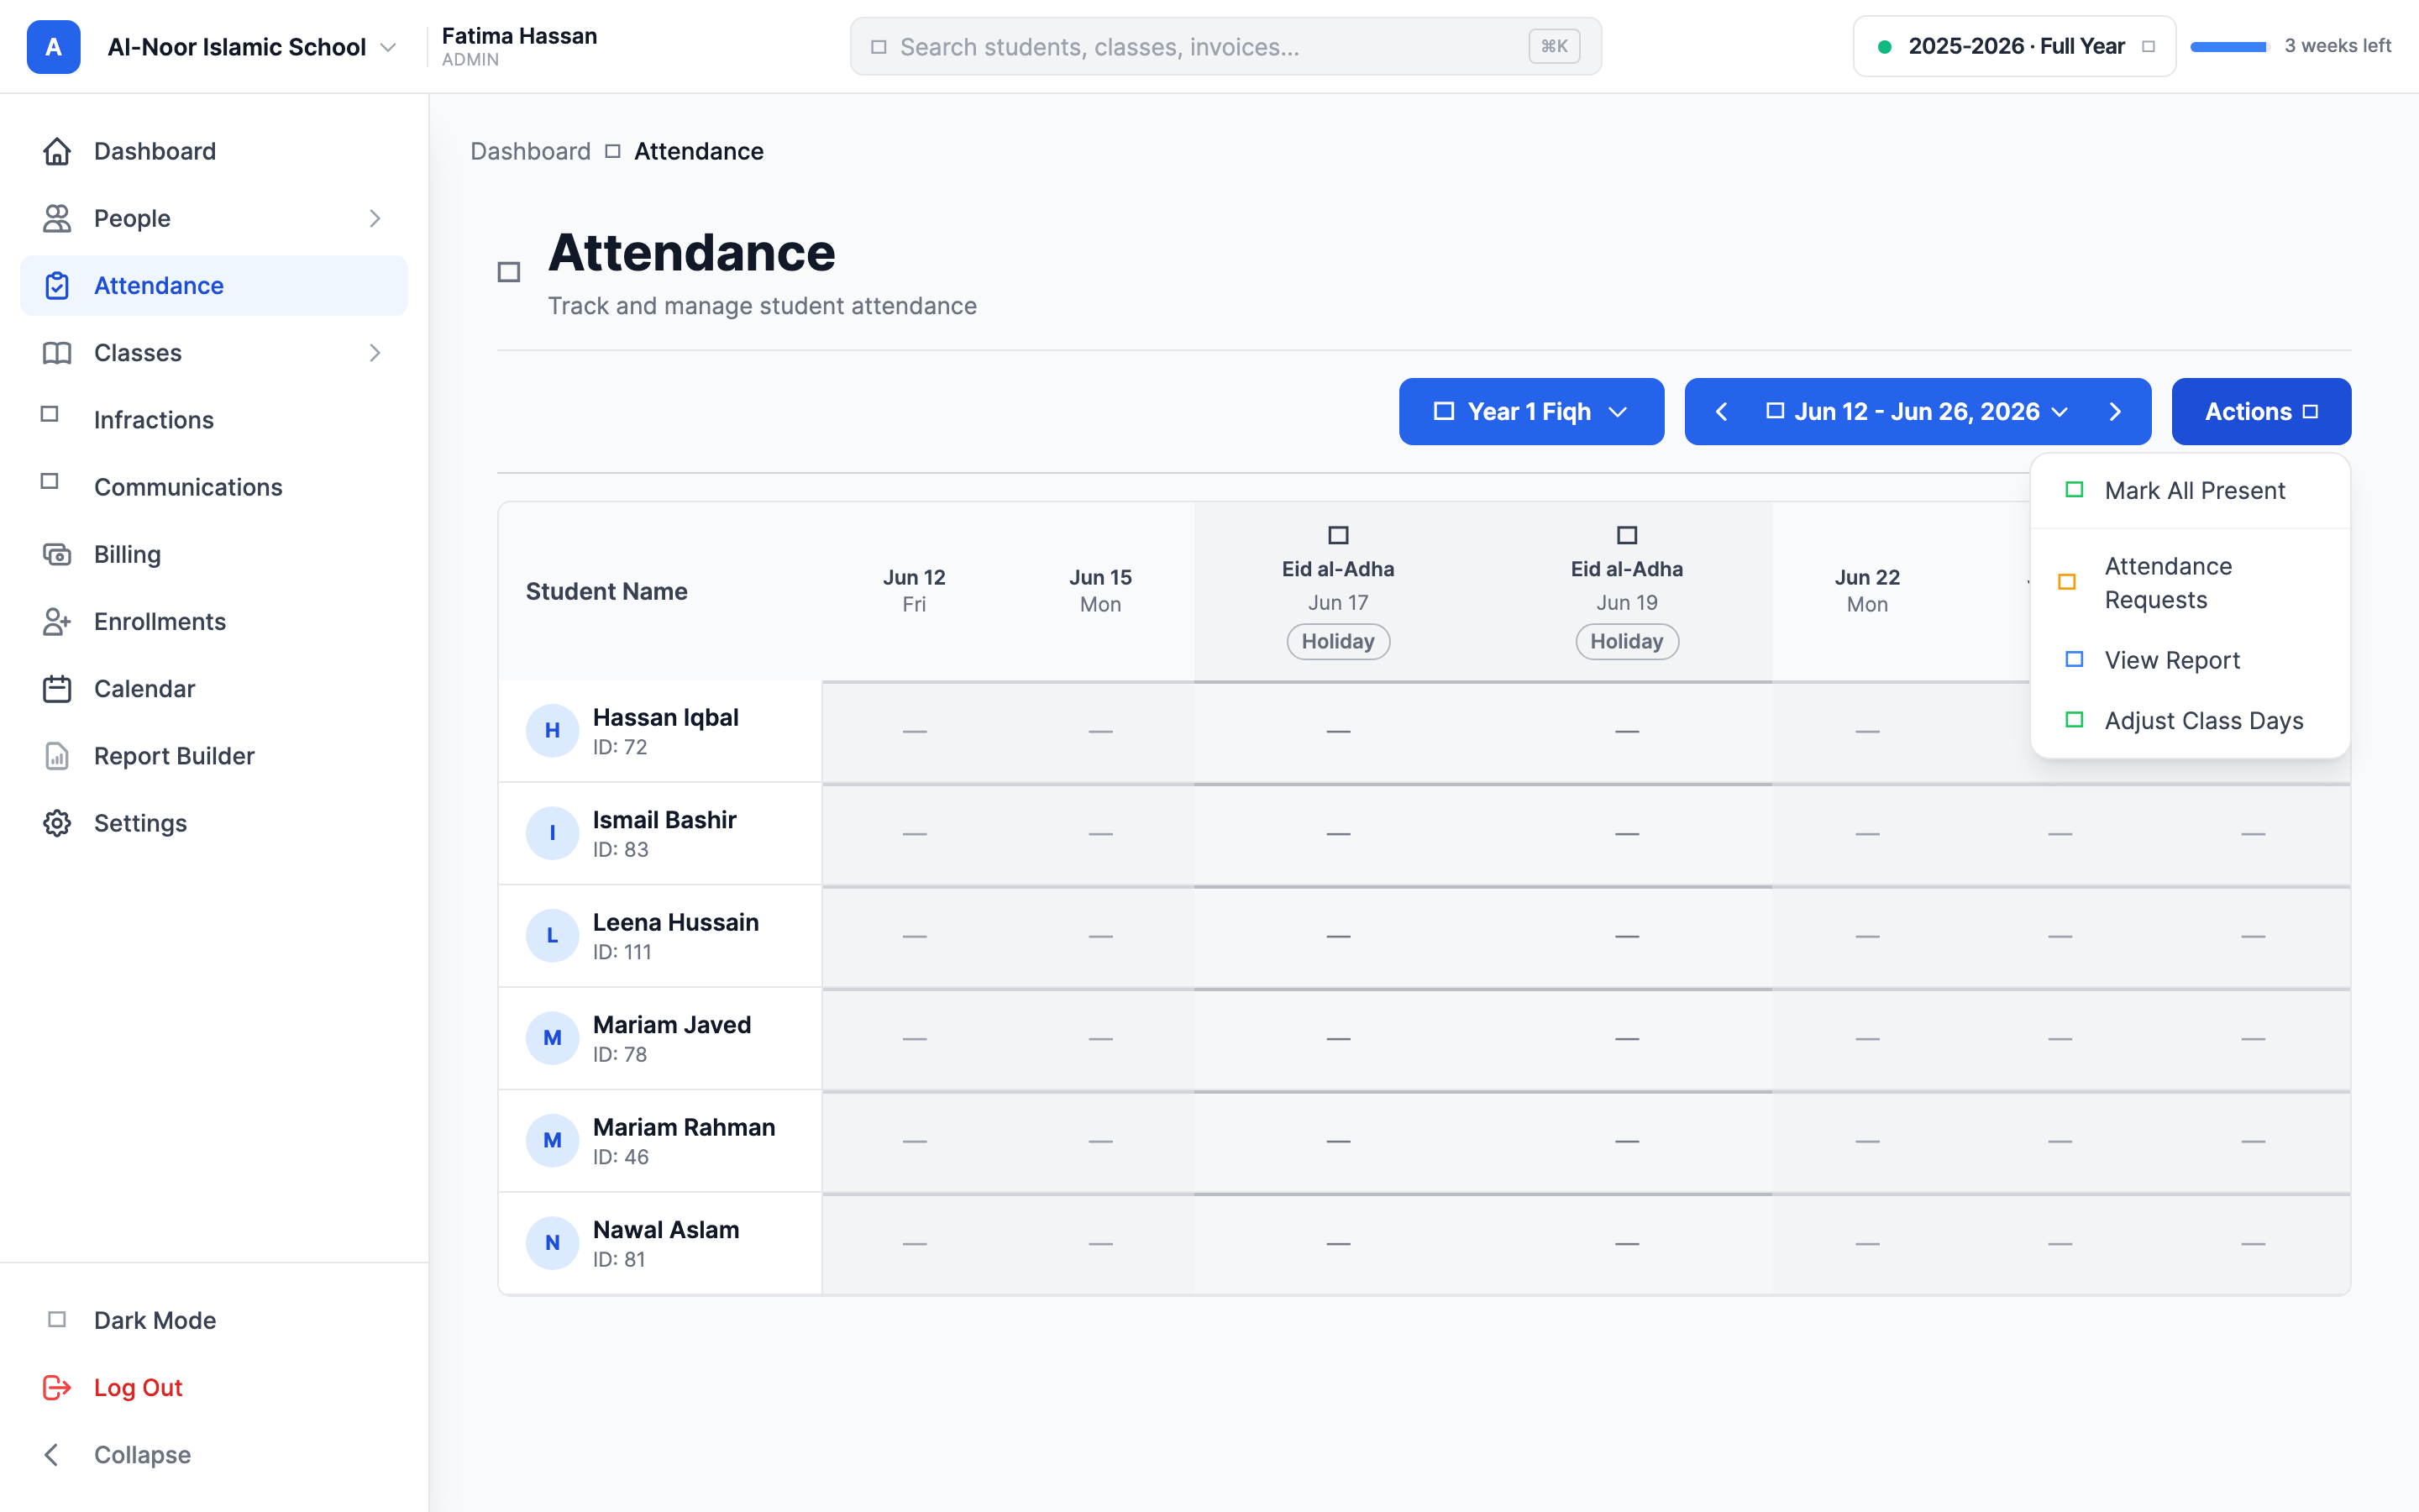Click the Adjust Class Days icon
Screen dimensions: 2419x1512
(2074, 720)
